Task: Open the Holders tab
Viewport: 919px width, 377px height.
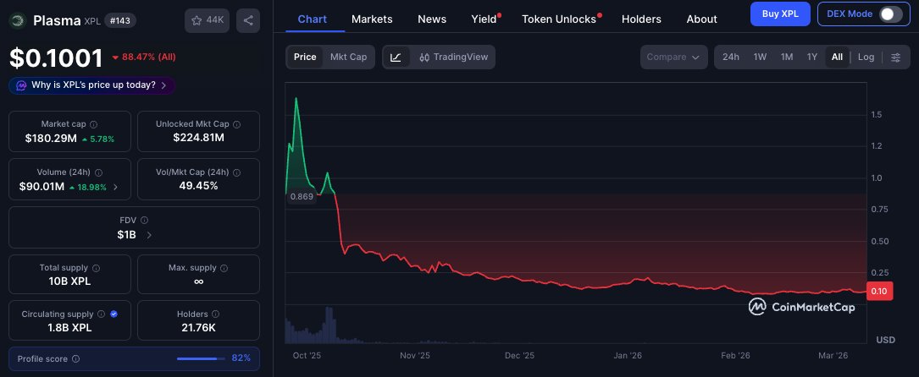Action: [x=641, y=19]
